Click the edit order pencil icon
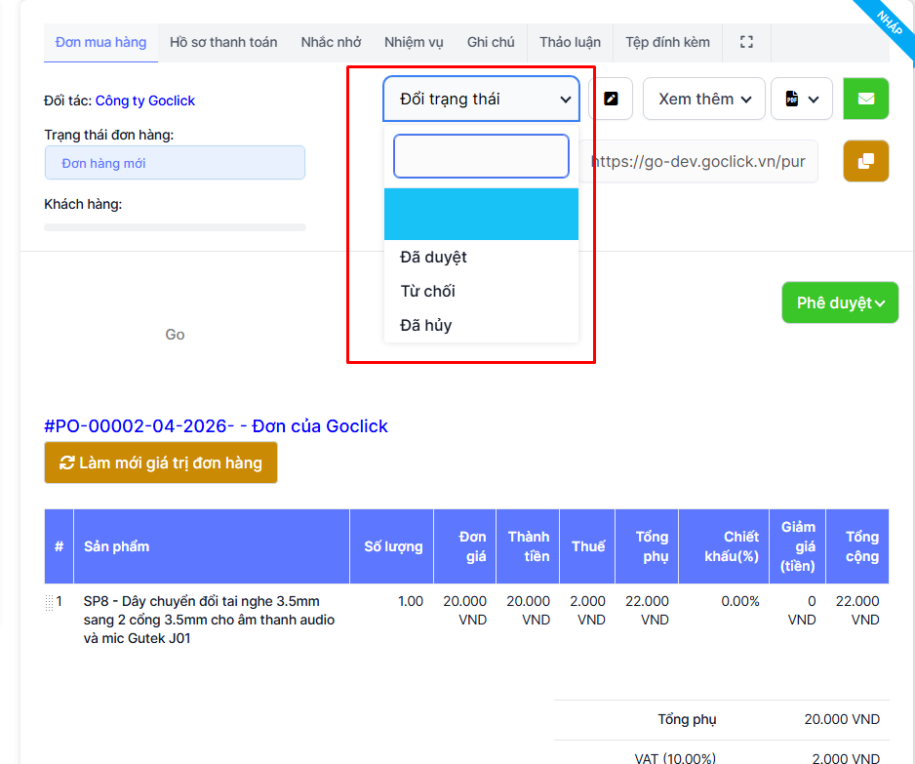The width and height of the screenshot is (915, 764). click(x=612, y=99)
